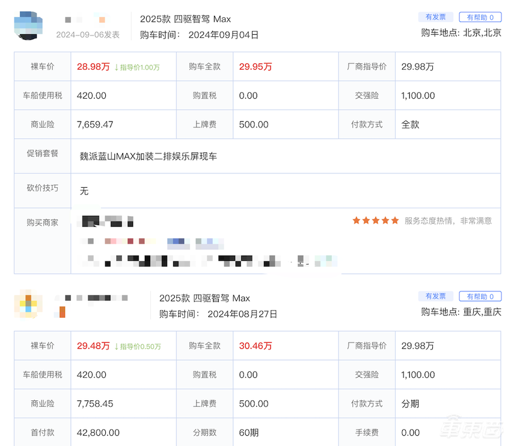The width and height of the screenshot is (511, 446).
Task: Toggle the 有发票 tag on the 重庆 record
Action: (435, 296)
